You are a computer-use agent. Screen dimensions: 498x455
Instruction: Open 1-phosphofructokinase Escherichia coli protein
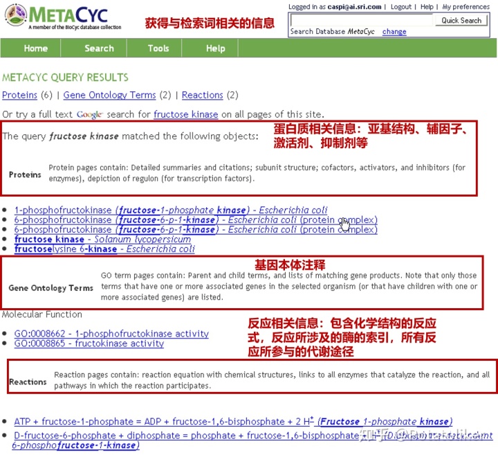(171, 210)
